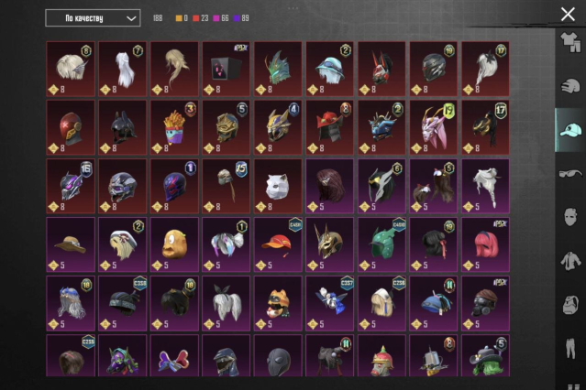Filter by the pink quality swatch

click(x=216, y=18)
